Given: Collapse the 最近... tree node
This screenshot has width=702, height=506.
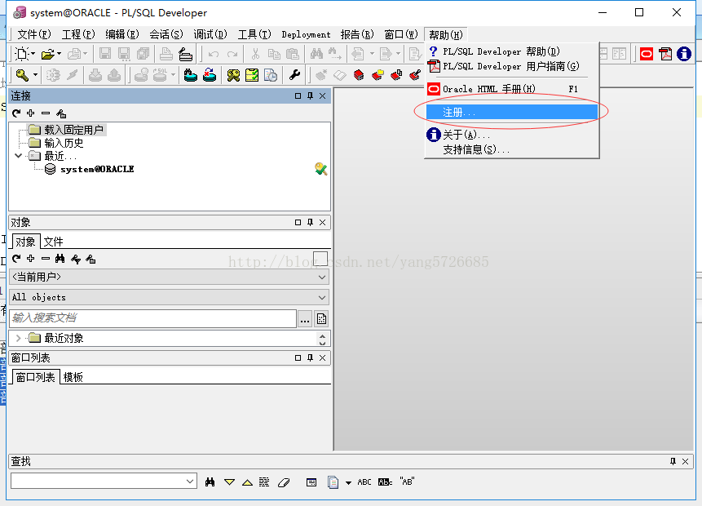Looking at the screenshot, I should click(18, 155).
